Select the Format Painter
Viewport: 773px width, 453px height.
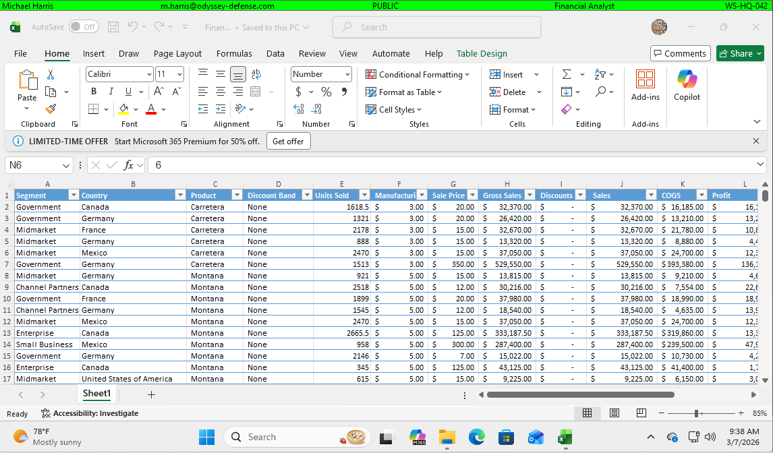point(50,109)
